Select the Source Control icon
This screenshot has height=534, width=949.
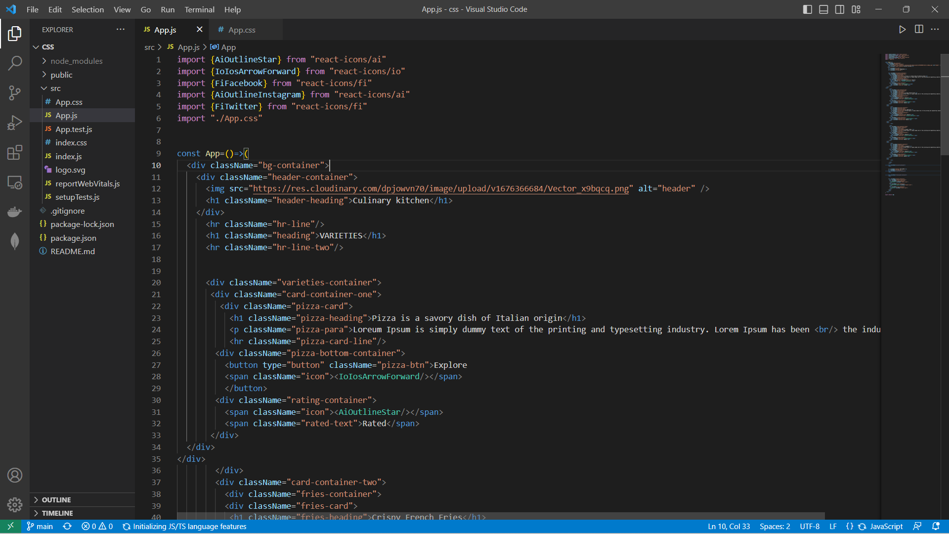15,93
